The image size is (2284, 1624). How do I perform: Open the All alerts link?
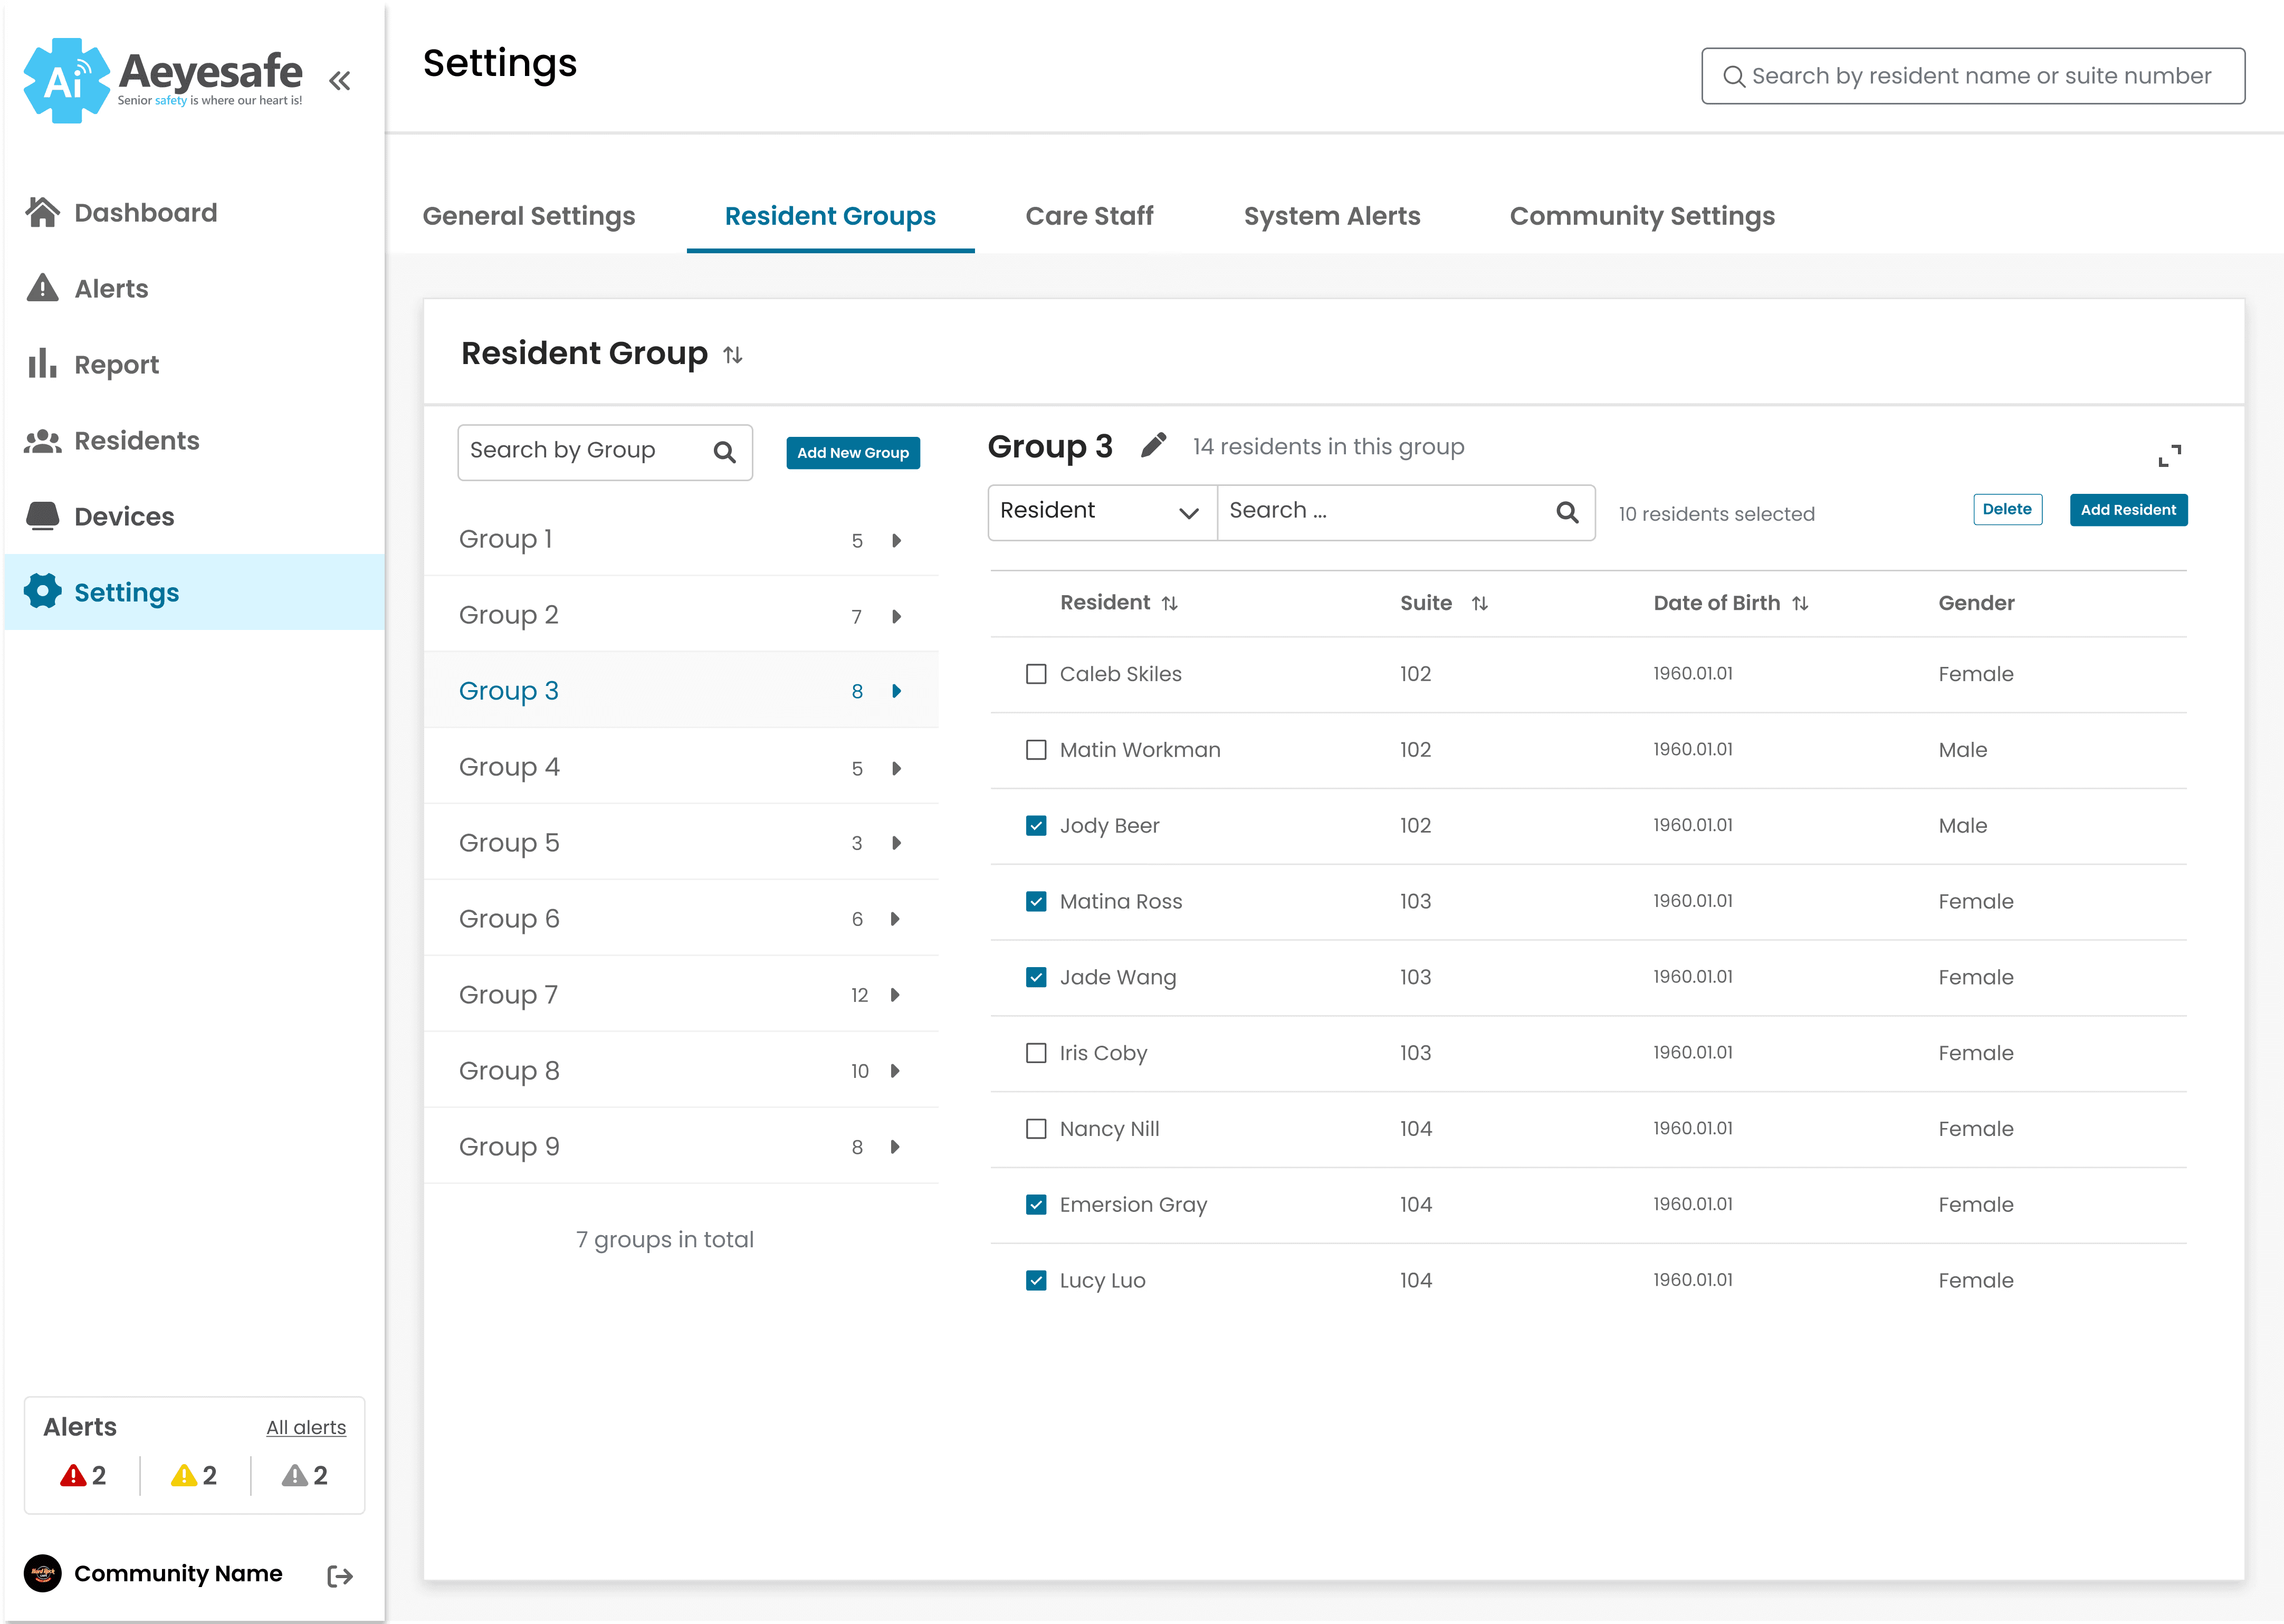pyautogui.click(x=306, y=1428)
